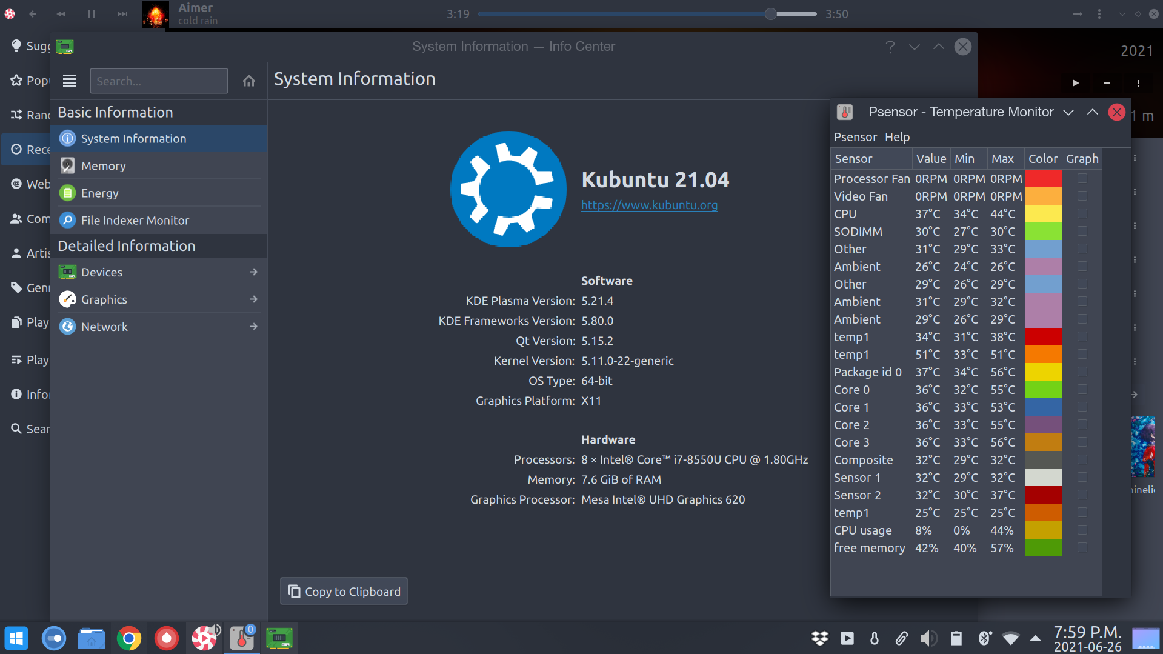
Task: Pause the music player playback
Action: coord(92,13)
